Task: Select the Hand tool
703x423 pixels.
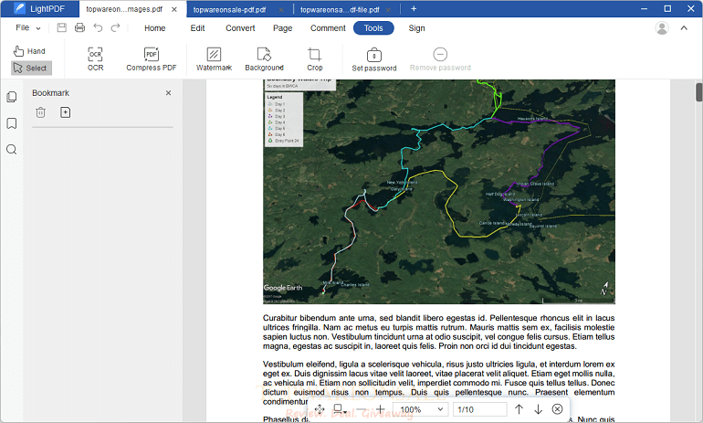Action: 29,51
